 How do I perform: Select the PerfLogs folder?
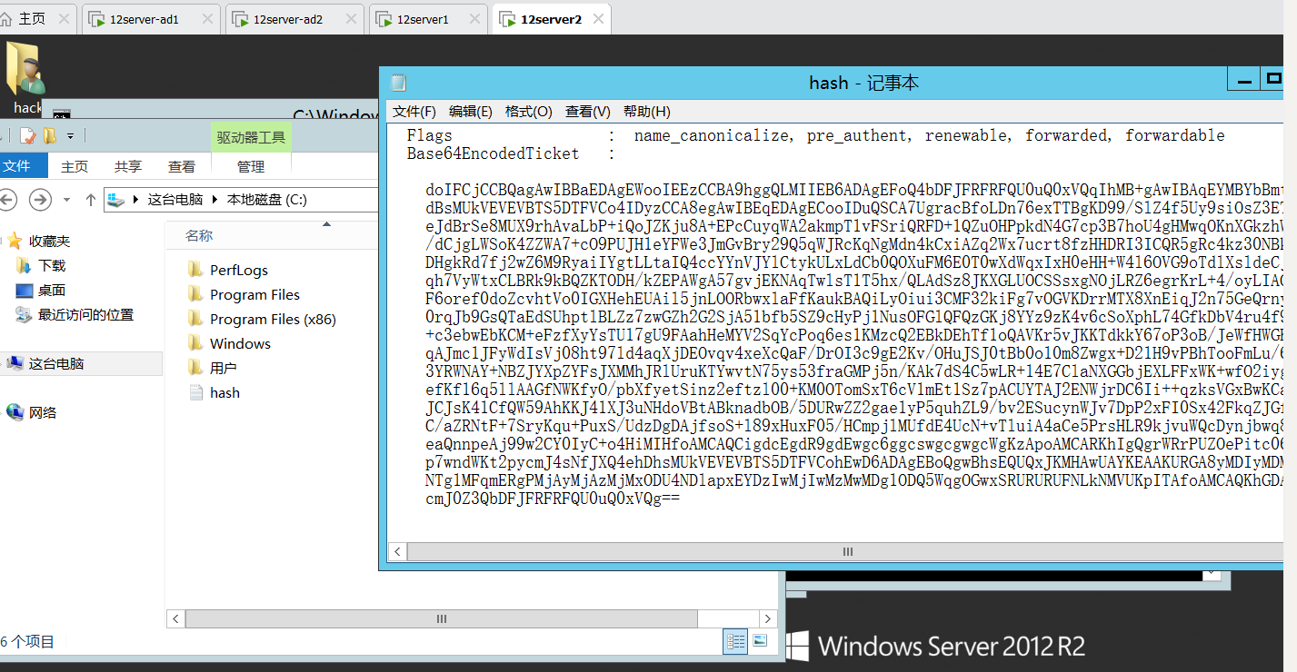pos(227,270)
